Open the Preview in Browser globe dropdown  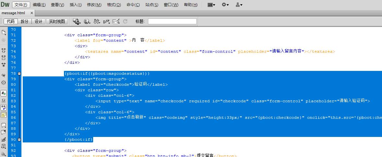[87, 21]
